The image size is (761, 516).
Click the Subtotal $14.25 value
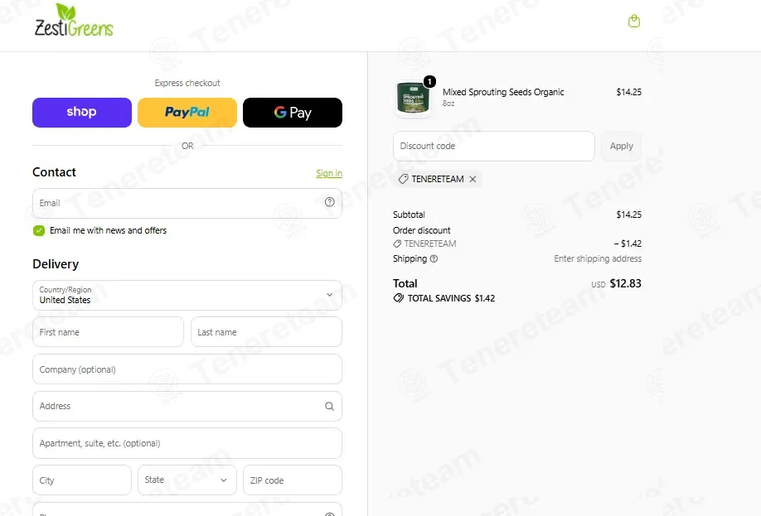point(628,215)
